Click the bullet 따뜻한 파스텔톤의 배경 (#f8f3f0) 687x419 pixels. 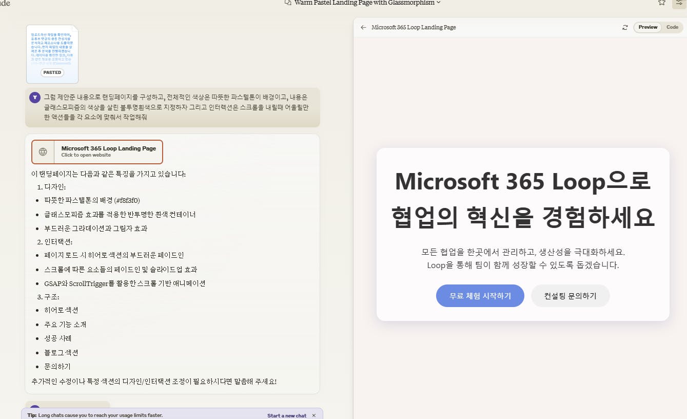click(92, 200)
